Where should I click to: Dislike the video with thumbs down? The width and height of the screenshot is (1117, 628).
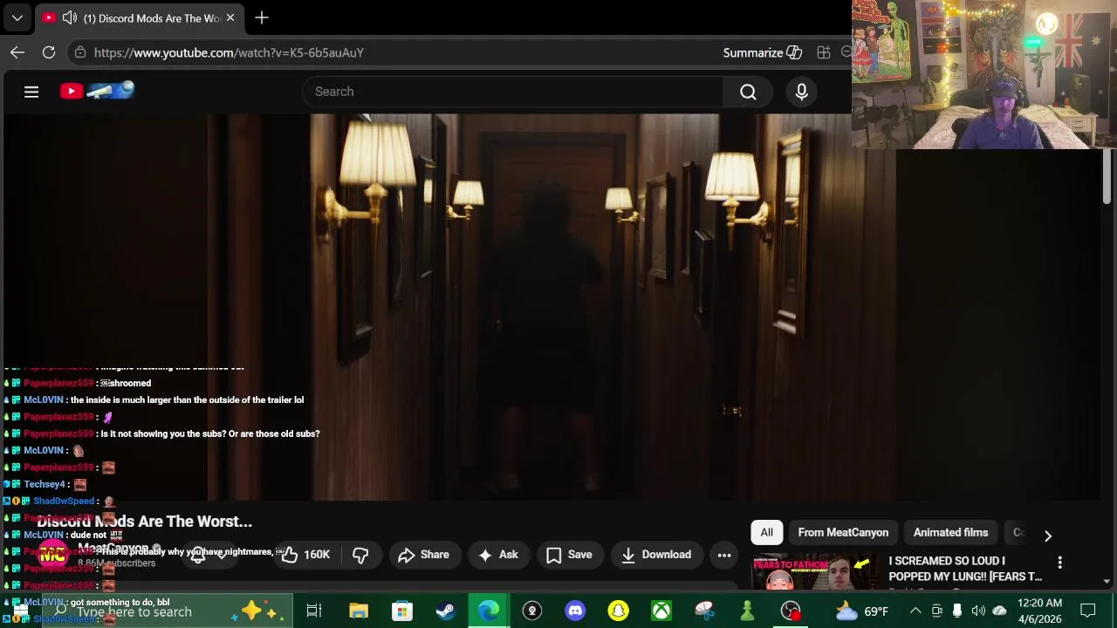[x=360, y=555]
